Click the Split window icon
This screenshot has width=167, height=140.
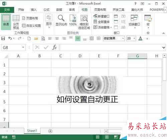[116, 16]
